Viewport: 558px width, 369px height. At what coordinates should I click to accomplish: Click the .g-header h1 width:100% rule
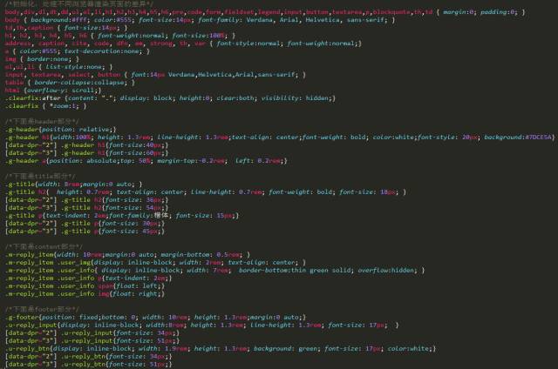point(280,138)
